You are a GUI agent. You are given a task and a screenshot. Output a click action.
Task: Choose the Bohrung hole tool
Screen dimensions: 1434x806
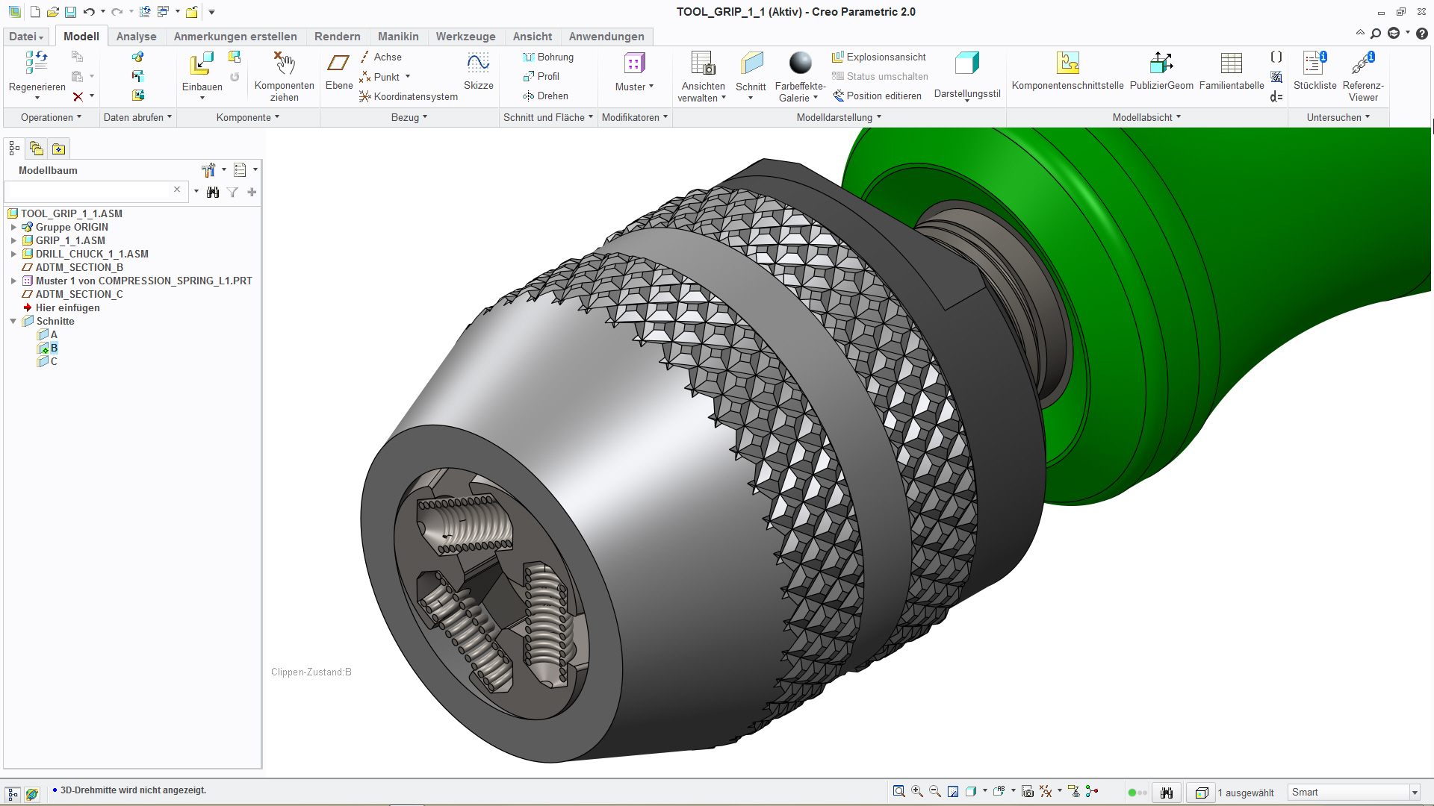(548, 57)
